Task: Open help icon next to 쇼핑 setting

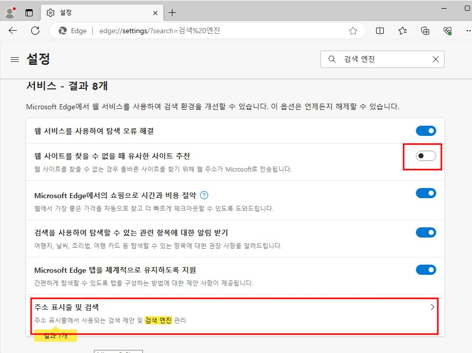Action: [204, 195]
